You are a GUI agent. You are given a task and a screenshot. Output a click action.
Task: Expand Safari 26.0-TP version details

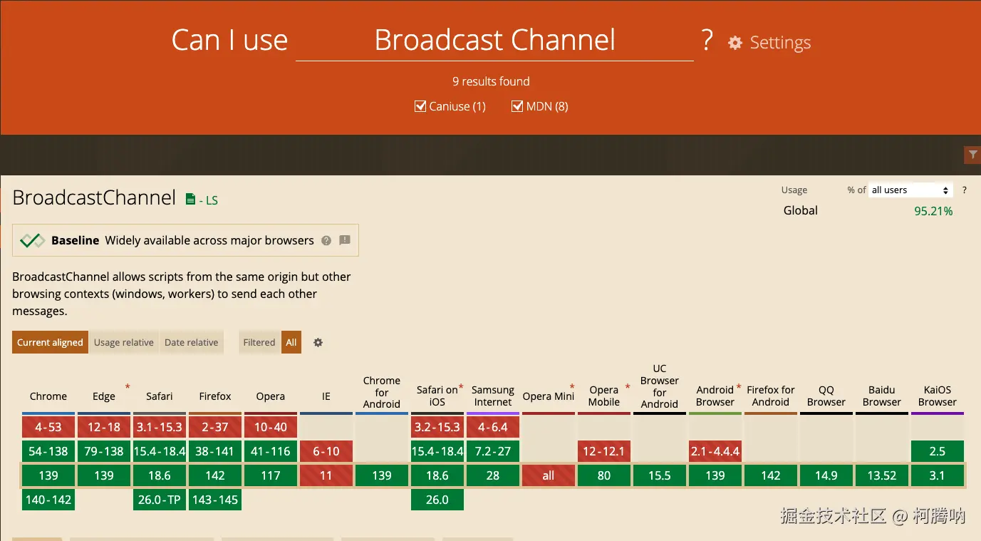click(160, 500)
